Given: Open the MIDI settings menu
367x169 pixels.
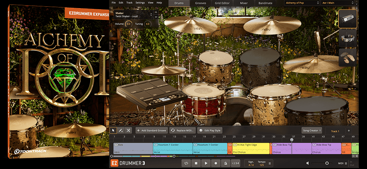Looking at the screenshot, I should pos(345,163).
